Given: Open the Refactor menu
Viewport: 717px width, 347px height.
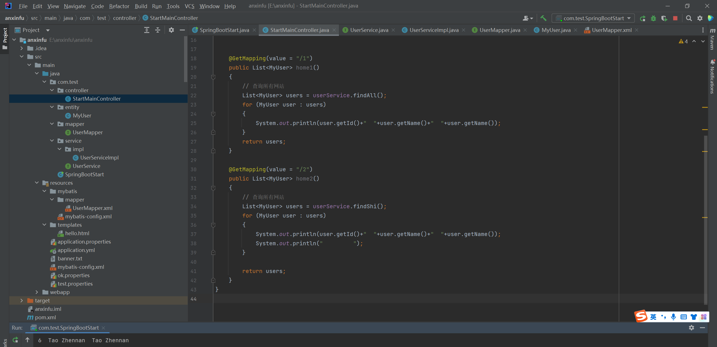Looking at the screenshot, I should [119, 6].
